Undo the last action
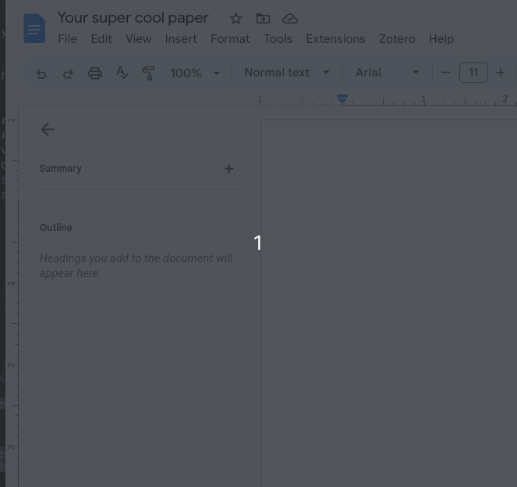The image size is (517, 487). point(41,73)
